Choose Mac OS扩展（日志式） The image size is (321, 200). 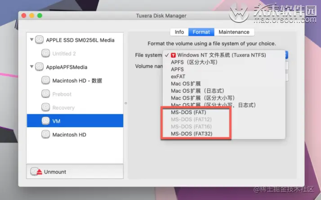pyautogui.click(x=224, y=91)
